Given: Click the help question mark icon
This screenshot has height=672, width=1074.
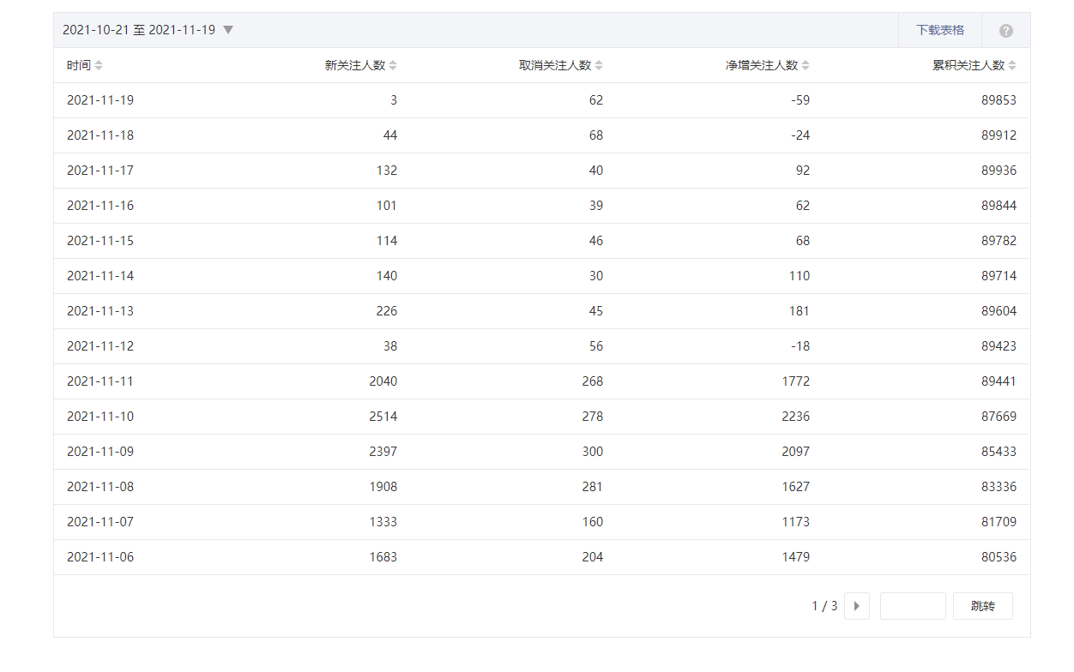Looking at the screenshot, I should tap(1005, 31).
